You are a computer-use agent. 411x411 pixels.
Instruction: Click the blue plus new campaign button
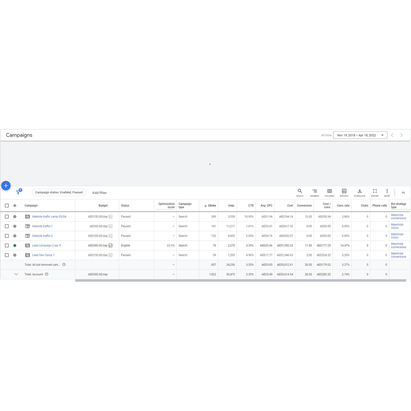click(x=6, y=186)
